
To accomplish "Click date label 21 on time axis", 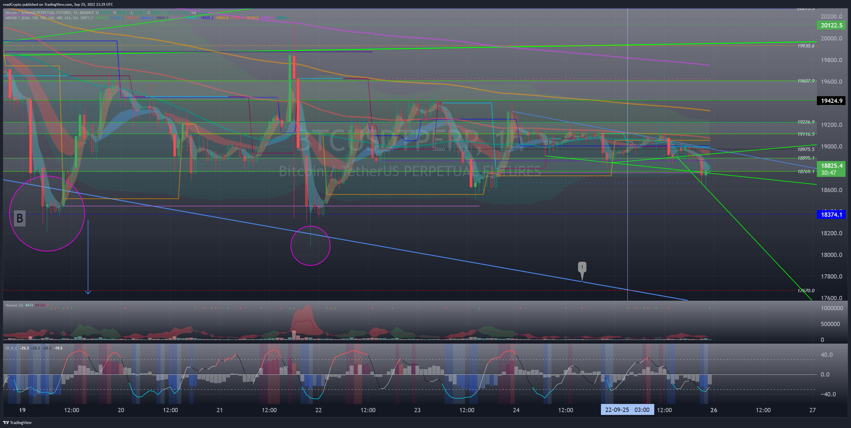I will (x=220, y=410).
